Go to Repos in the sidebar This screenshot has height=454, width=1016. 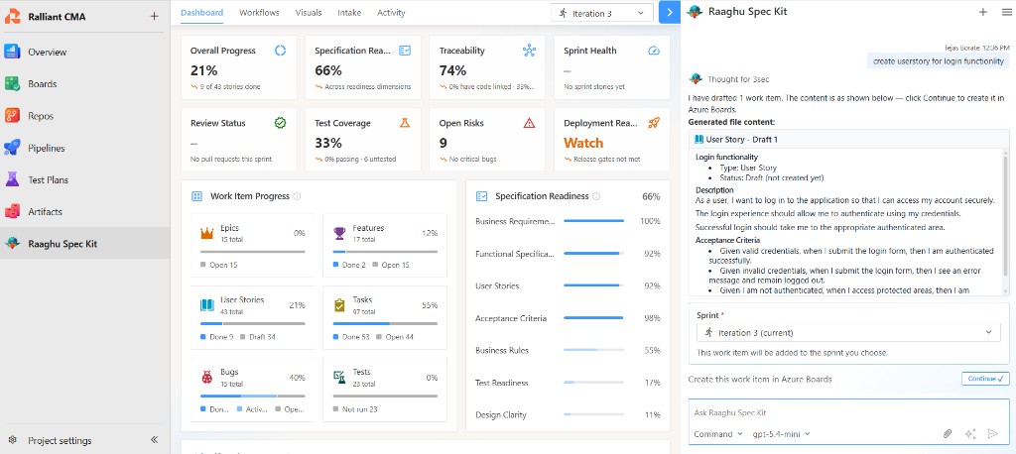tap(85, 116)
